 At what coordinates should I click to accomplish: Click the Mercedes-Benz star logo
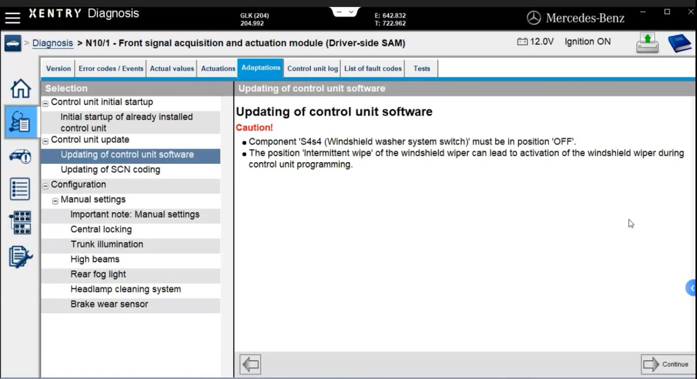[x=534, y=18]
